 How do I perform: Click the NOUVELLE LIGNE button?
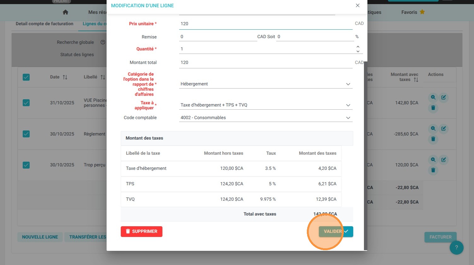(x=40, y=237)
